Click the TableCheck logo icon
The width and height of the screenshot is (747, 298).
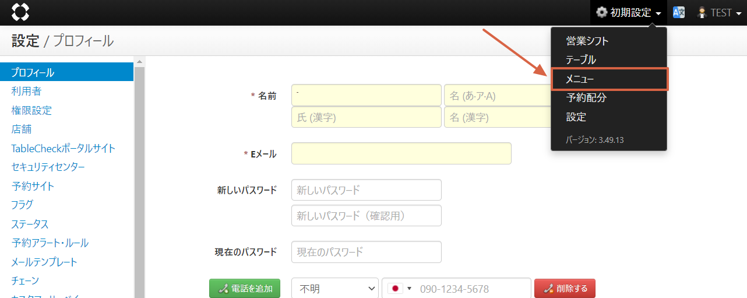point(20,12)
